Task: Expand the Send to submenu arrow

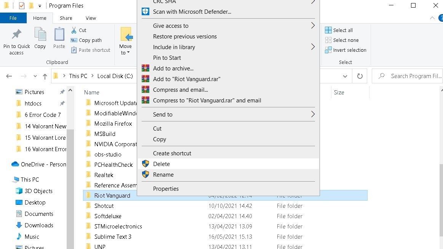Action: [x=313, y=114]
